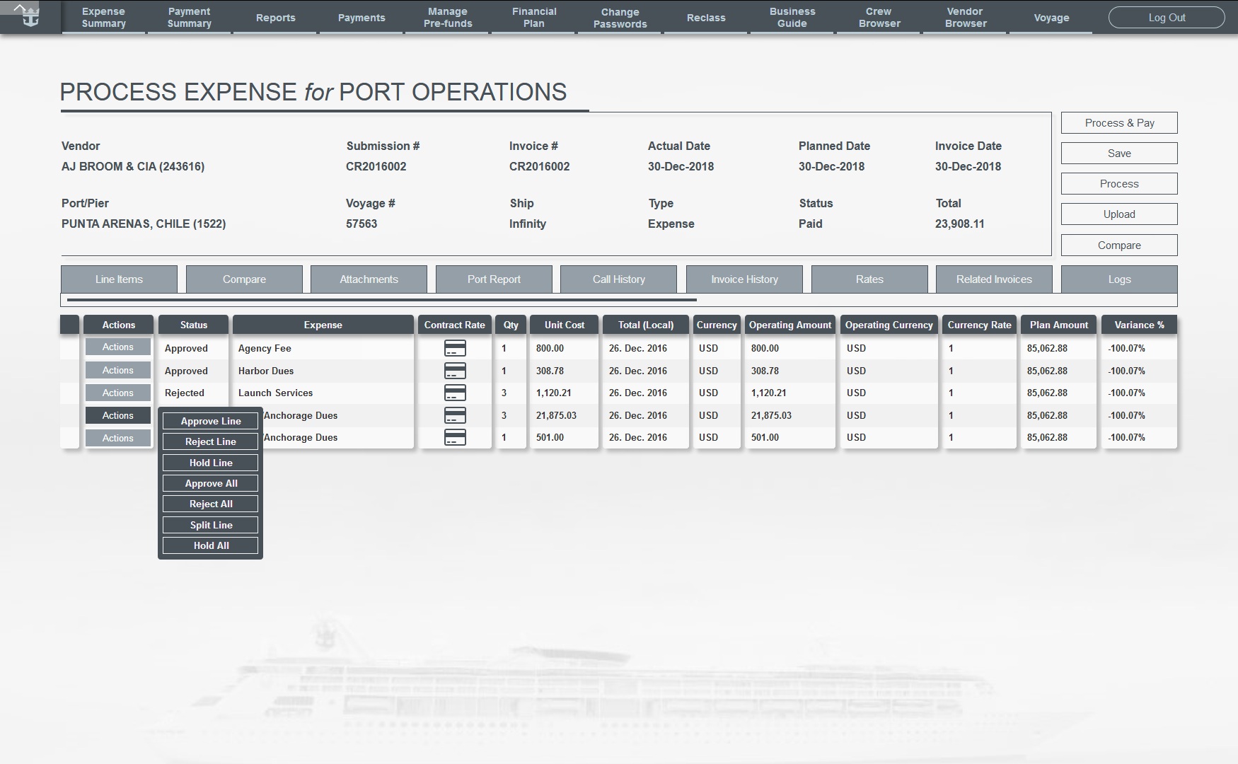The width and height of the screenshot is (1238, 764).
Task: Expand Actions dropdown for Launch Services row
Action: click(x=118, y=393)
